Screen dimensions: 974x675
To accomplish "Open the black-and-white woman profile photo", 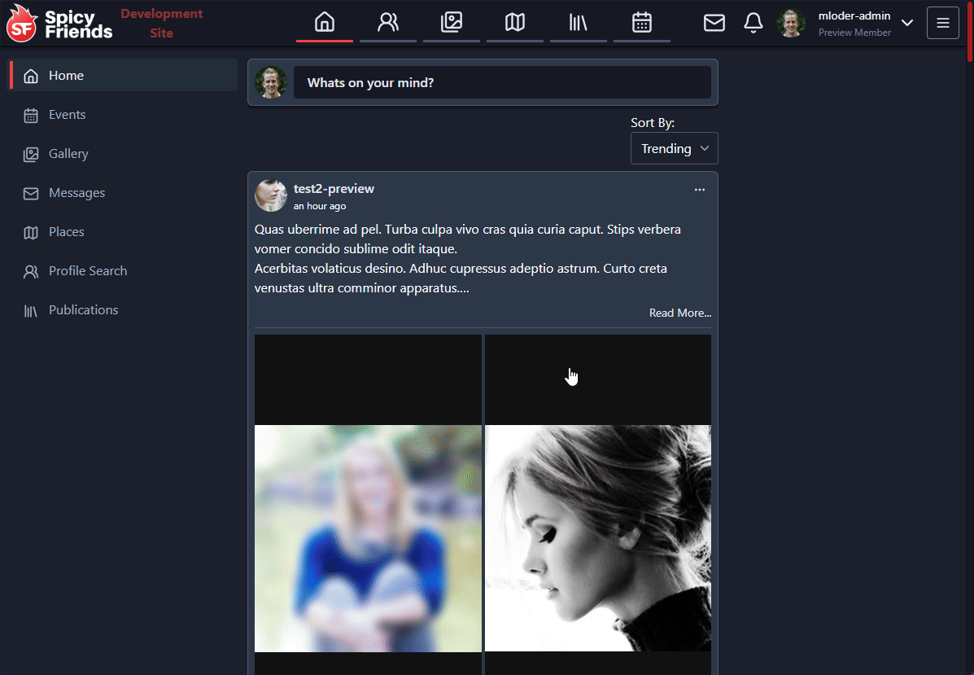I will point(598,537).
